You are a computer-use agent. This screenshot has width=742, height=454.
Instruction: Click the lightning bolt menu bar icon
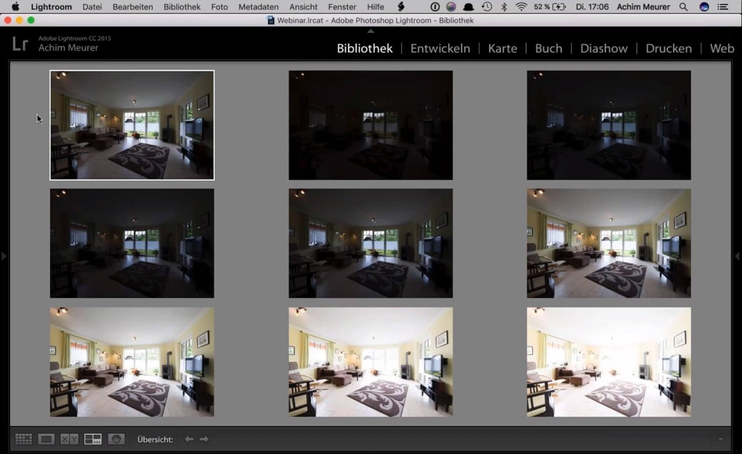(x=402, y=7)
